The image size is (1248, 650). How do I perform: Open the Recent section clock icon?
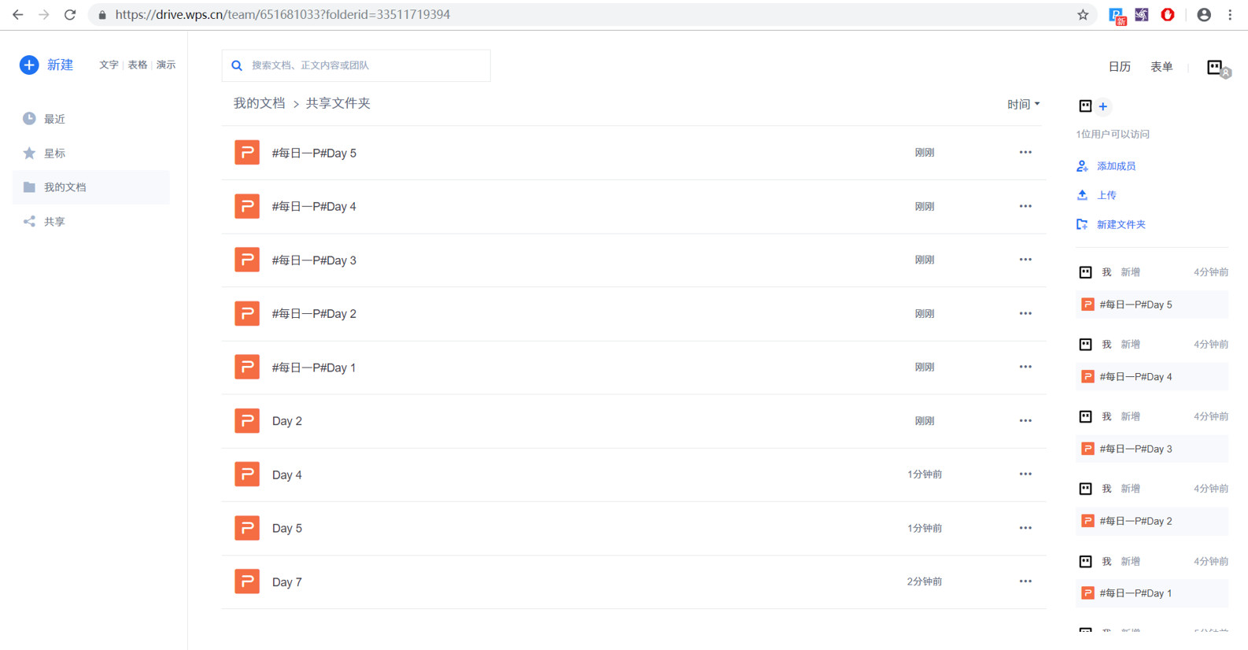click(29, 119)
